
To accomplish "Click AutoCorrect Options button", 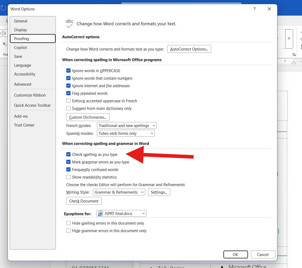I will pyautogui.click(x=189, y=49).
